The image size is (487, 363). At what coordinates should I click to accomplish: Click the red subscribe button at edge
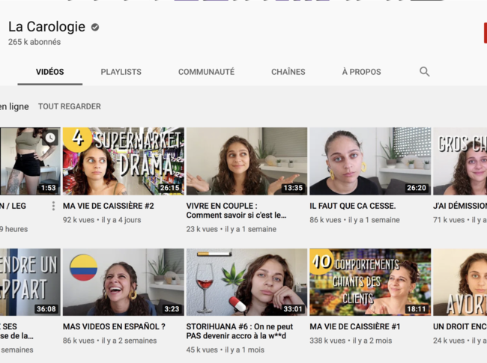coord(486,33)
